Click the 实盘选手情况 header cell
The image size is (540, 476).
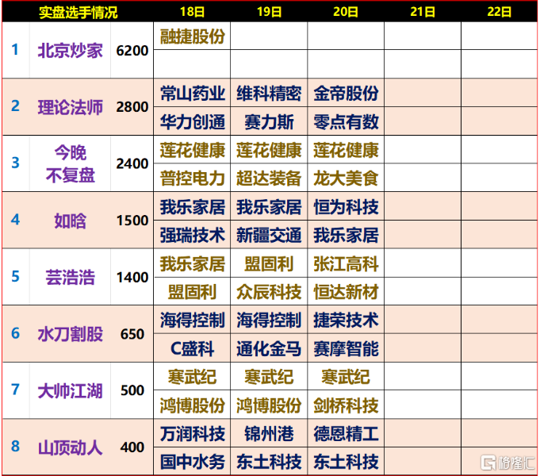point(78,12)
